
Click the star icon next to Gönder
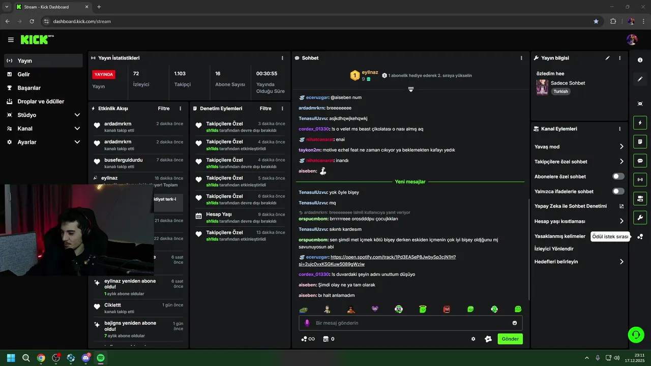(x=488, y=339)
